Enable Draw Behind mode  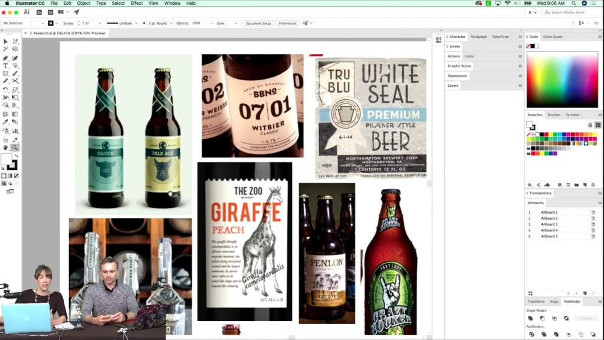[10, 184]
